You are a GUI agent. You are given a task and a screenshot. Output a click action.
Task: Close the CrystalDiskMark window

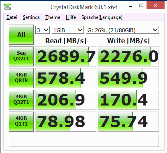pyautogui.click(x=155, y=5)
